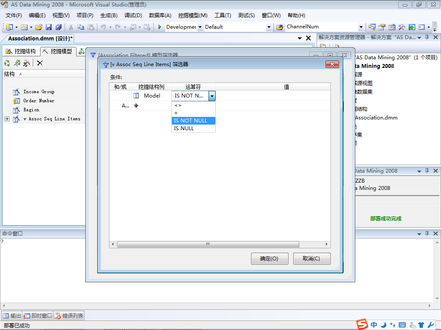Click the keyboard icon in IME bar

tap(402, 325)
